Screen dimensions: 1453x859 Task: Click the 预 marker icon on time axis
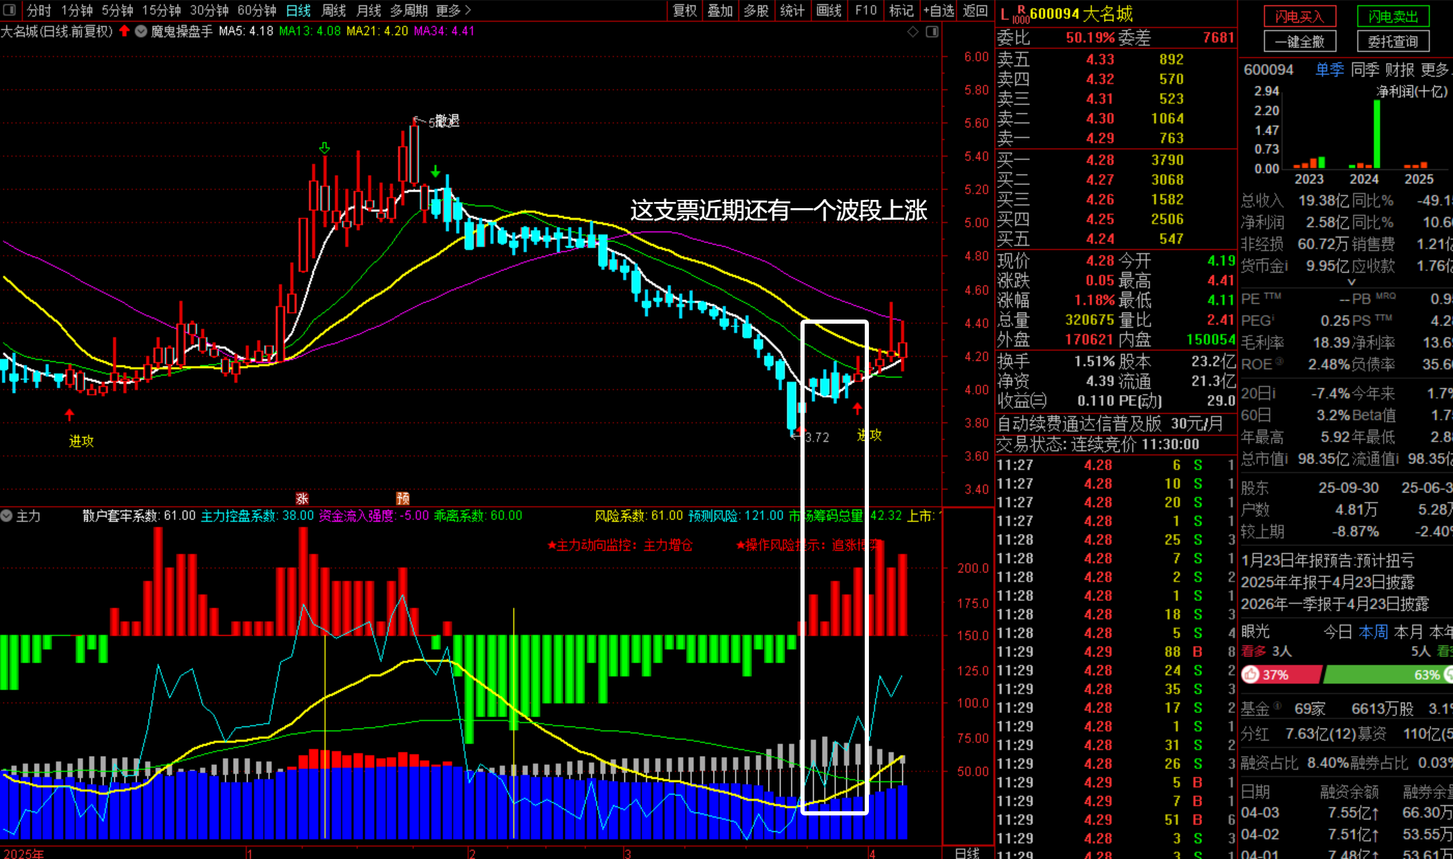click(x=403, y=498)
